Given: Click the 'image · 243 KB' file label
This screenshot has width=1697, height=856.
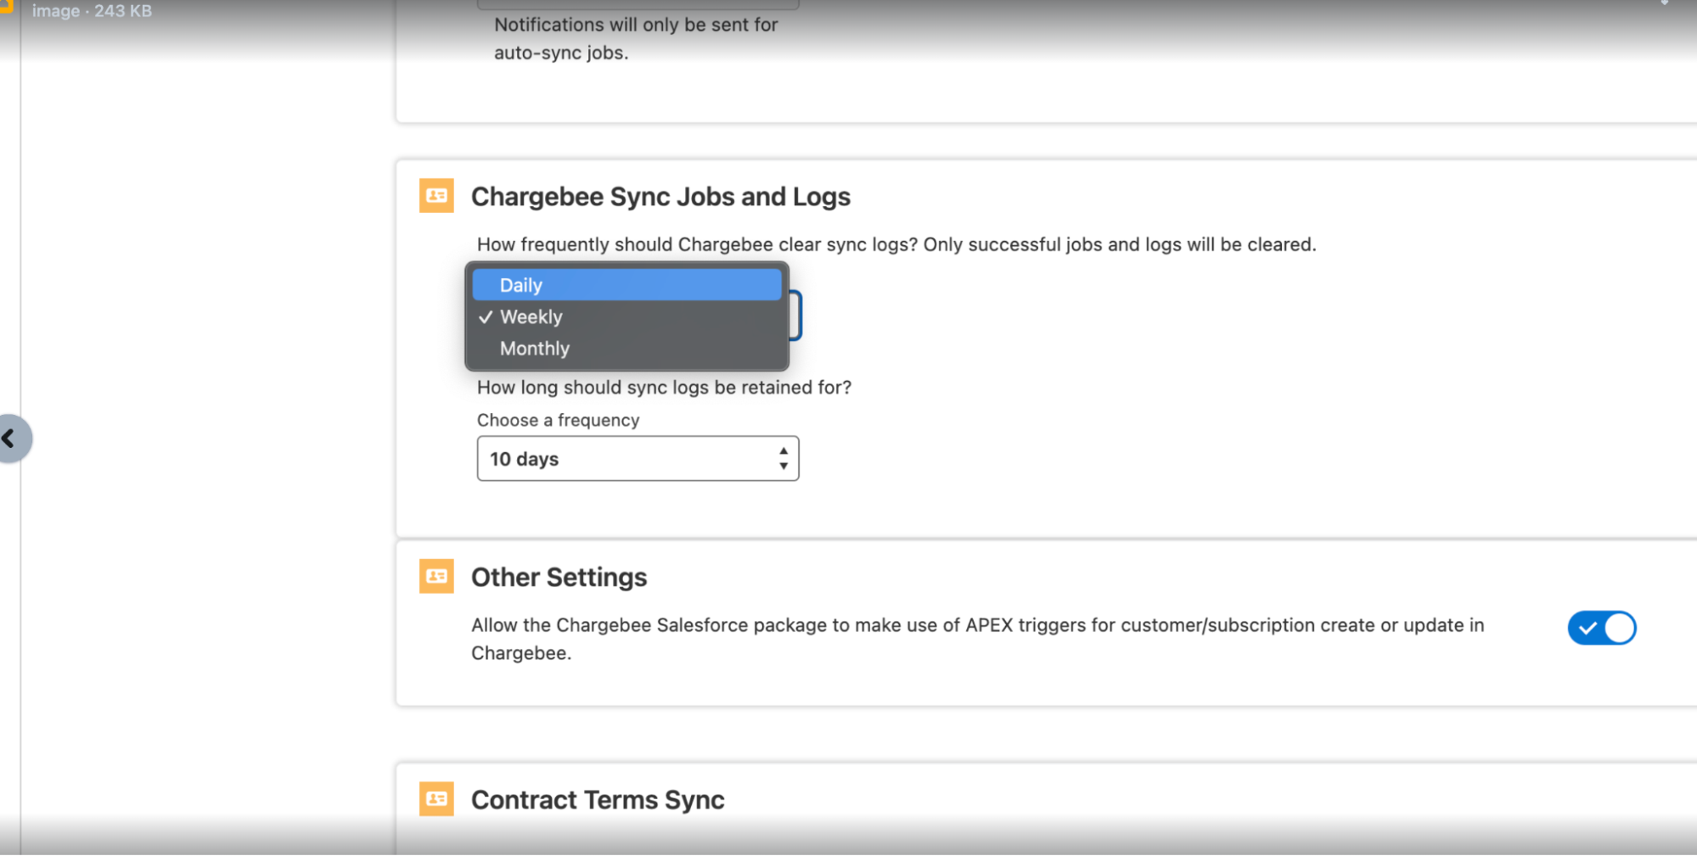Looking at the screenshot, I should click(92, 11).
